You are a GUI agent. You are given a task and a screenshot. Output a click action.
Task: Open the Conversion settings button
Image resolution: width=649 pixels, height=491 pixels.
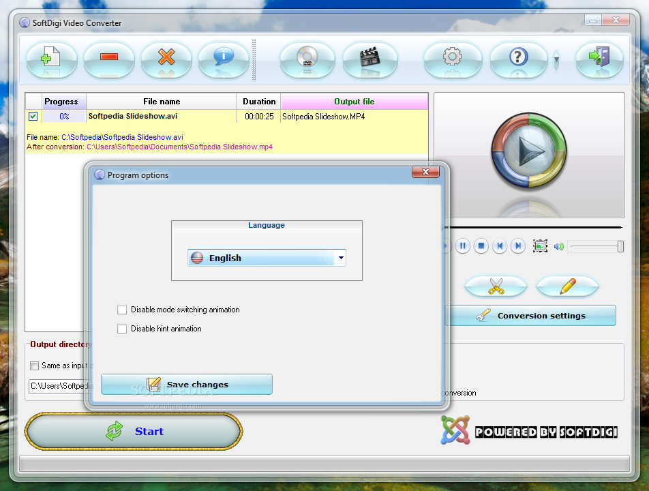[x=530, y=316]
